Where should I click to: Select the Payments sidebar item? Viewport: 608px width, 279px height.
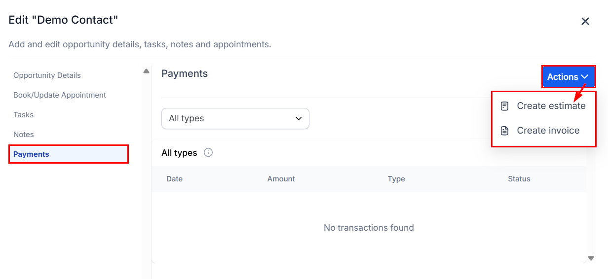coord(32,154)
